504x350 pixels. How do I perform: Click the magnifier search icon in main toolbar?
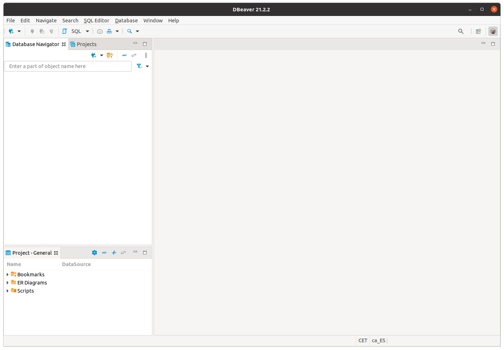coord(130,31)
